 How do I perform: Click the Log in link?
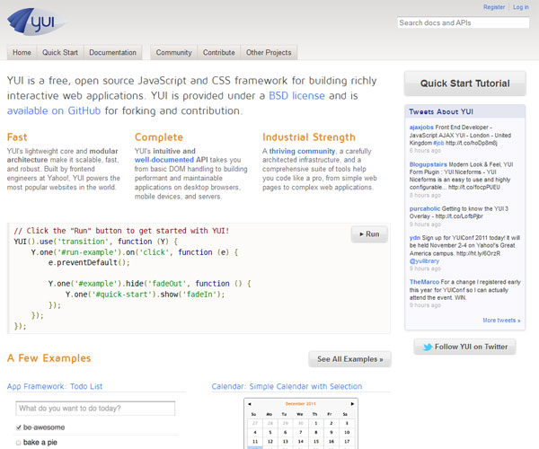tap(521, 7)
